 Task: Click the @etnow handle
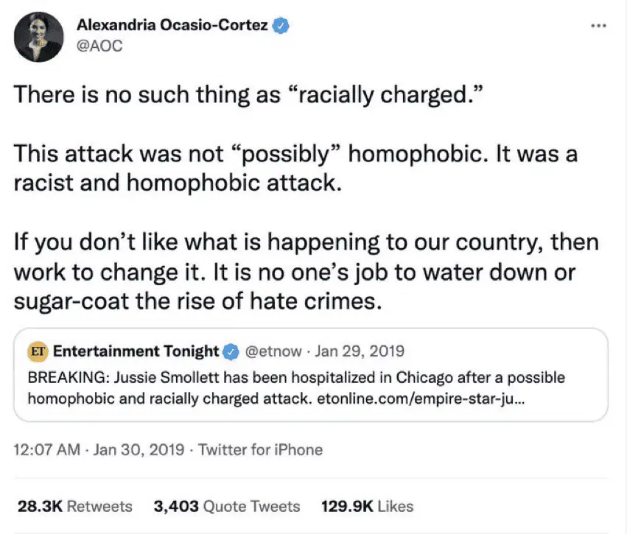coord(272,351)
